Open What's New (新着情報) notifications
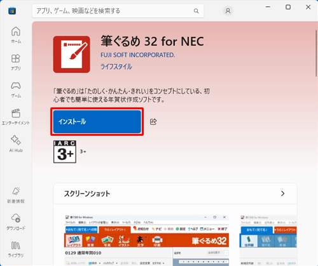The height and width of the screenshot is (266, 318). [x=16, y=195]
